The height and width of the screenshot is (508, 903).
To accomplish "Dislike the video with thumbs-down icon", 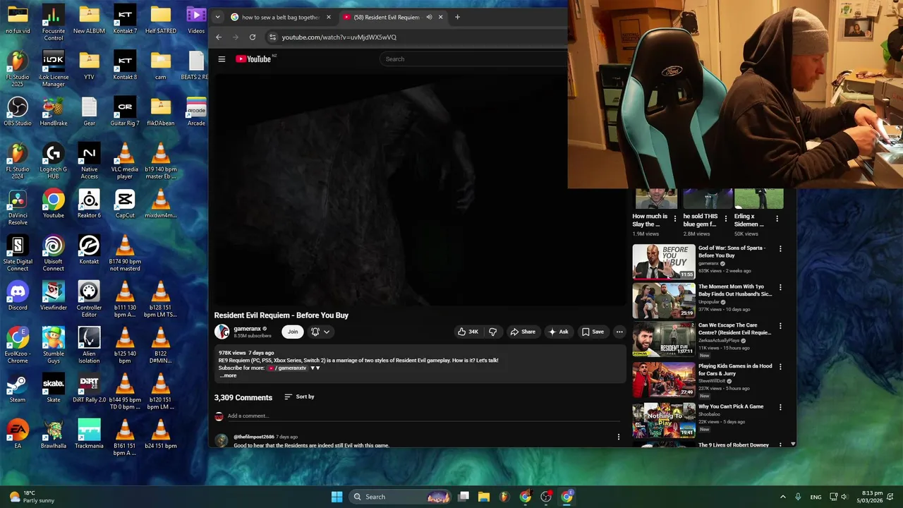I will click(492, 332).
